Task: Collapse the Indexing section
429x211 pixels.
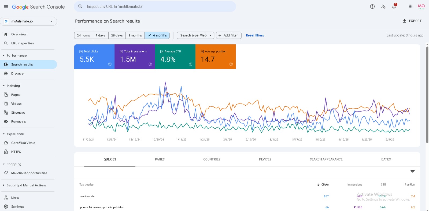Action: click(x=4, y=86)
